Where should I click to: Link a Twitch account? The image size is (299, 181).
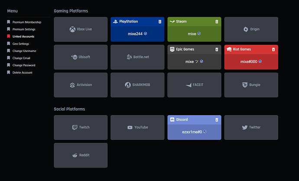coord(81,127)
